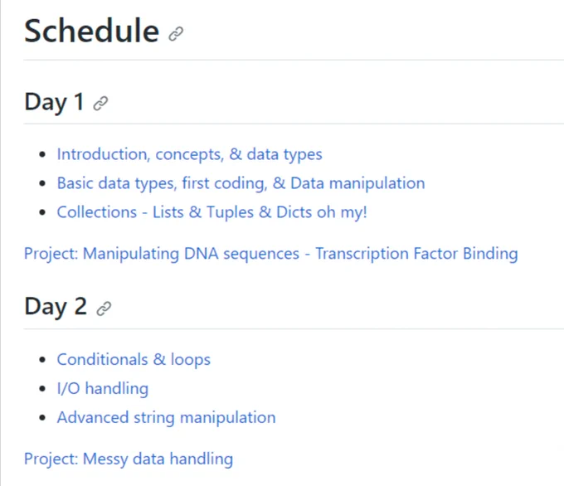The height and width of the screenshot is (486, 564).
Task: Open Project: Messy data handling
Action: pyautogui.click(x=129, y=459)
